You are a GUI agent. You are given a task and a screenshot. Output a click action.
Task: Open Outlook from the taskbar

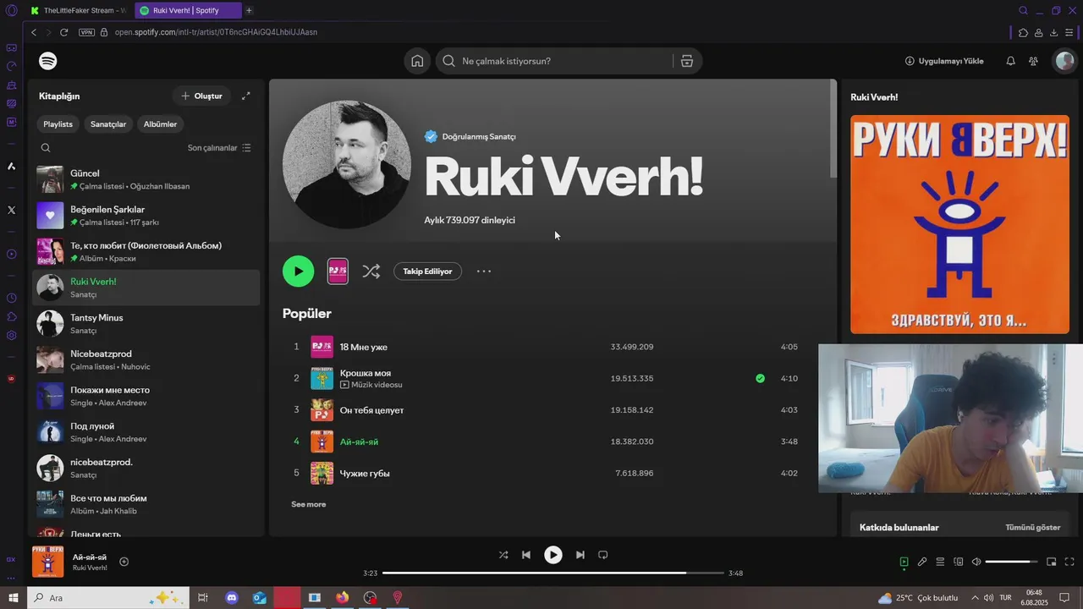point(259,598)
